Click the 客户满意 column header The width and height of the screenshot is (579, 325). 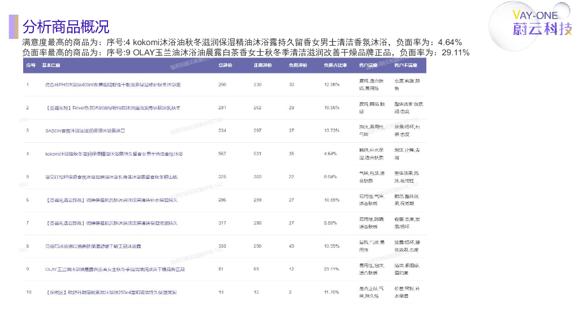coord(368,65)
